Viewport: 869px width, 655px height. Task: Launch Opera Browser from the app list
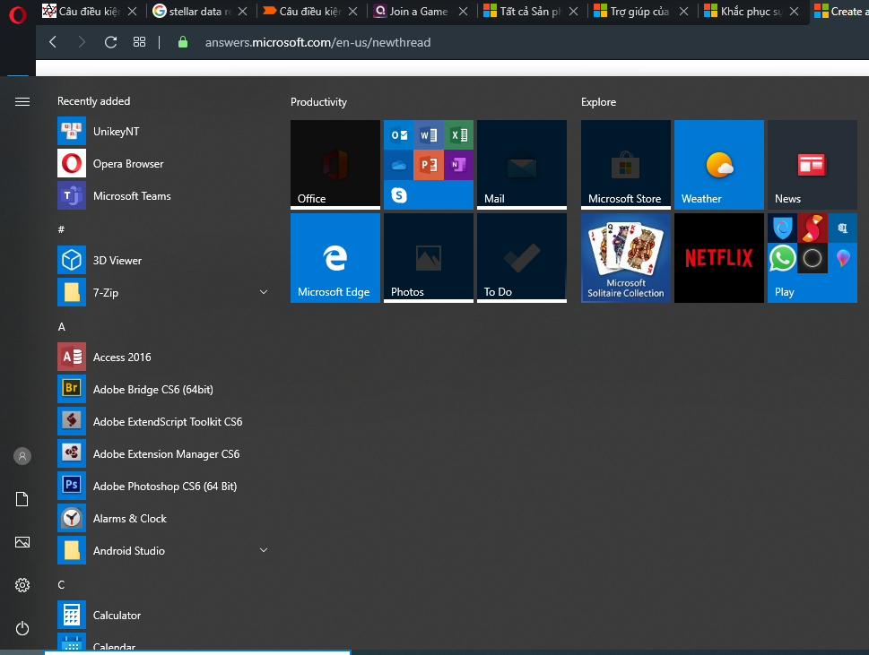point(163,163)
